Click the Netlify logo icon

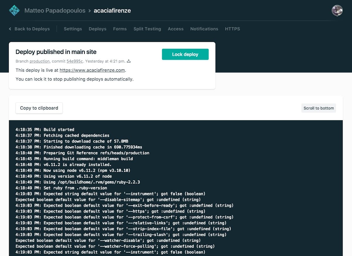[x=14, y=11]
